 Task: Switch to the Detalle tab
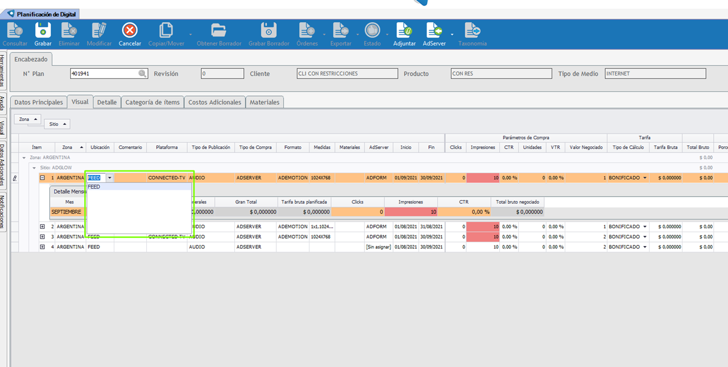(107, 102)
